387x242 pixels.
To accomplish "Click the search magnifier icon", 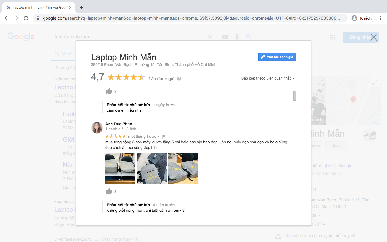I will 249,37.
